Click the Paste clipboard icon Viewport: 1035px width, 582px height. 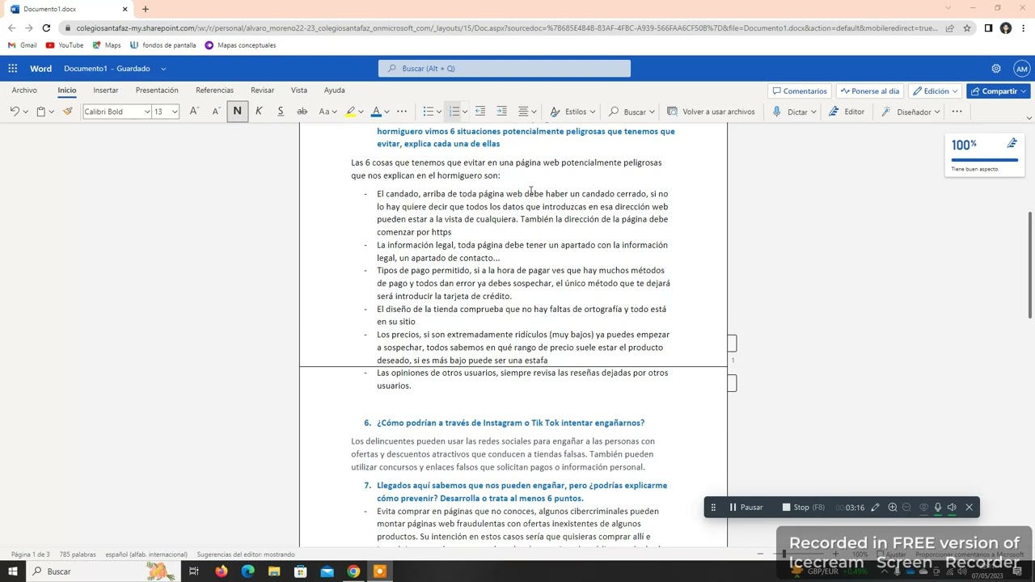pyautogui.click(x=40, y=112)
